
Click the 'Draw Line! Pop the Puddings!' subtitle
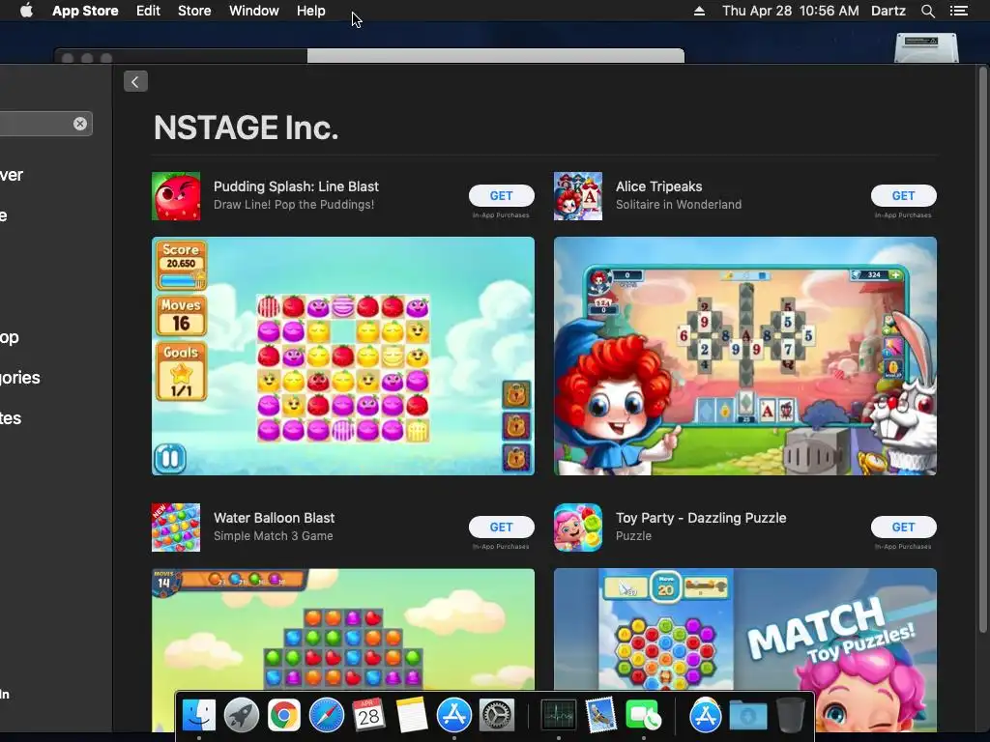point(294,205)
